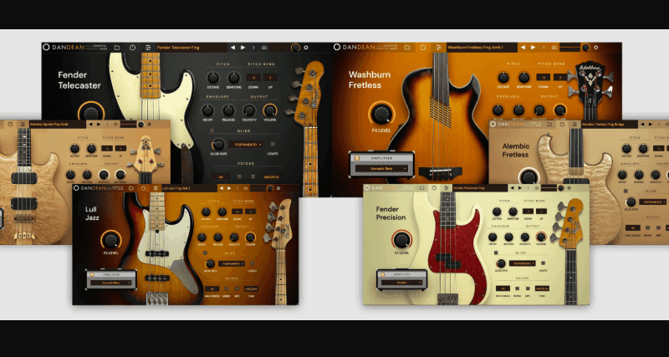This screenshot has height=357, width=669.
Task: Open the mixer sliders icon in Fender Telecaster window
Action: point(148,48)
